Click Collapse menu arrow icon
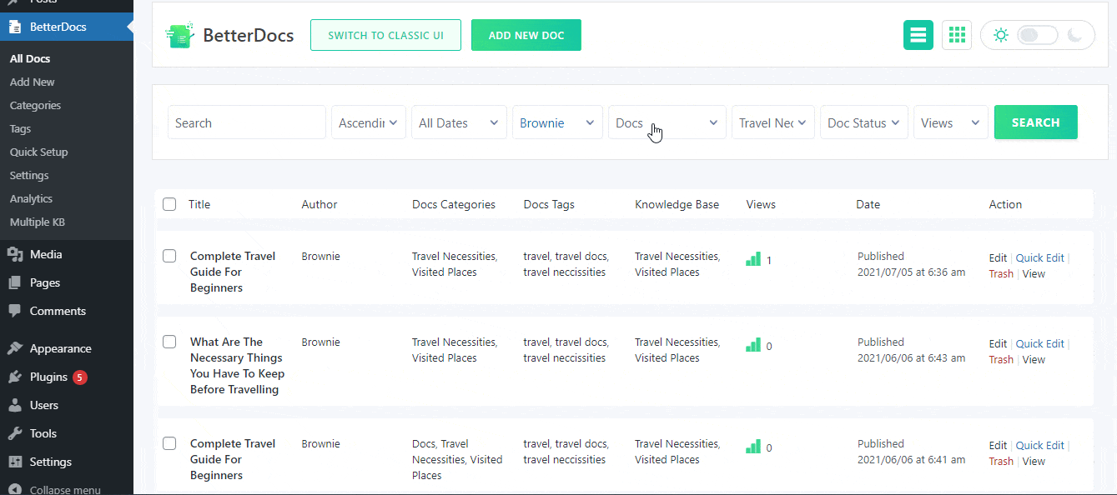The image size is (1117, 495). pyautogui.click(x=15, y=489)
